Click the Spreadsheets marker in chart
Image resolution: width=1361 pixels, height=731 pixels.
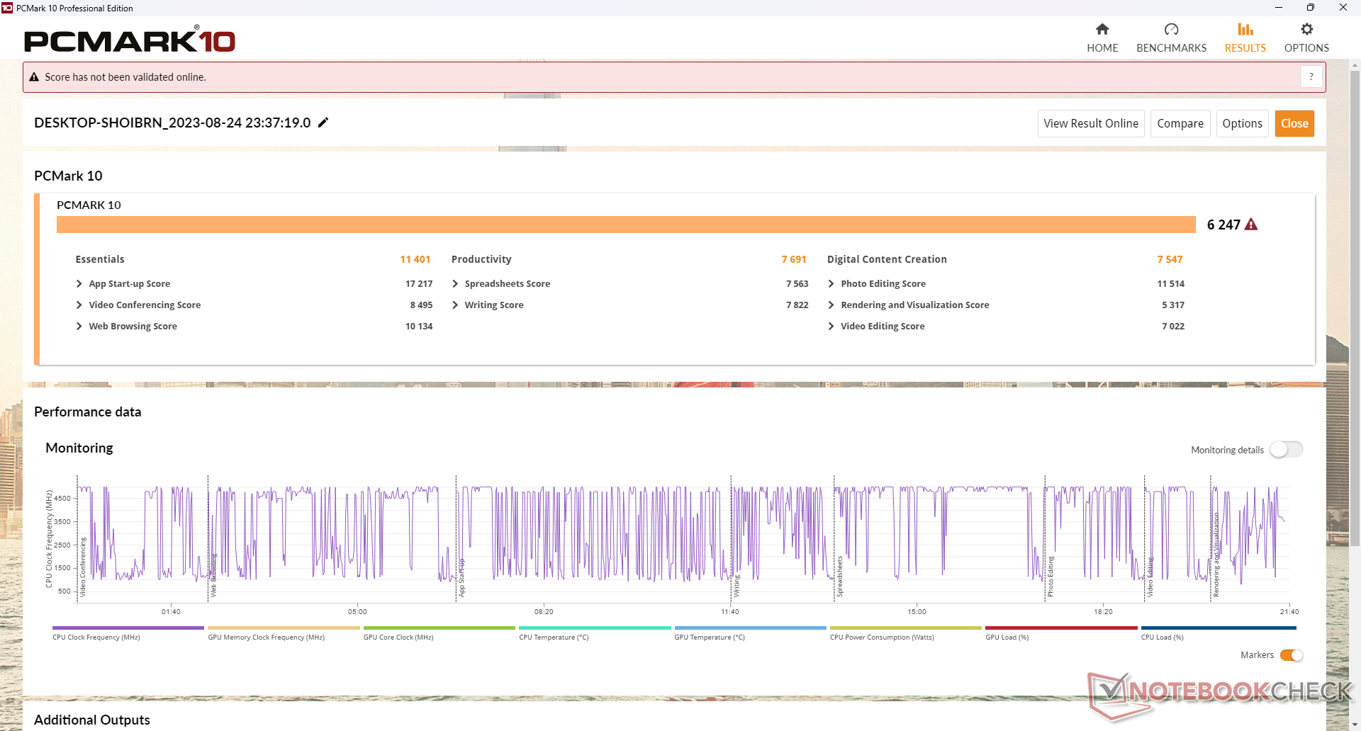(839, 576)
